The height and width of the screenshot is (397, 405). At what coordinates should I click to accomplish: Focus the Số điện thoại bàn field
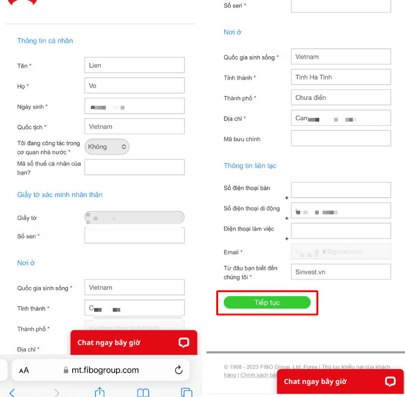coord(341,190)
